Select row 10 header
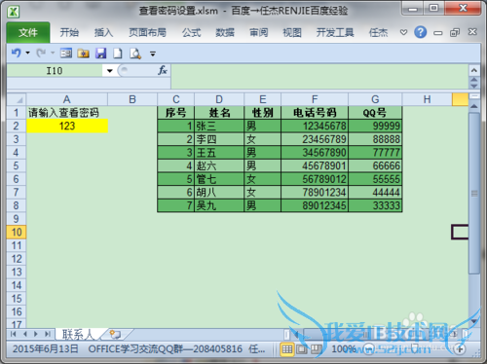The image size is (487, 364). click(17, 232)
